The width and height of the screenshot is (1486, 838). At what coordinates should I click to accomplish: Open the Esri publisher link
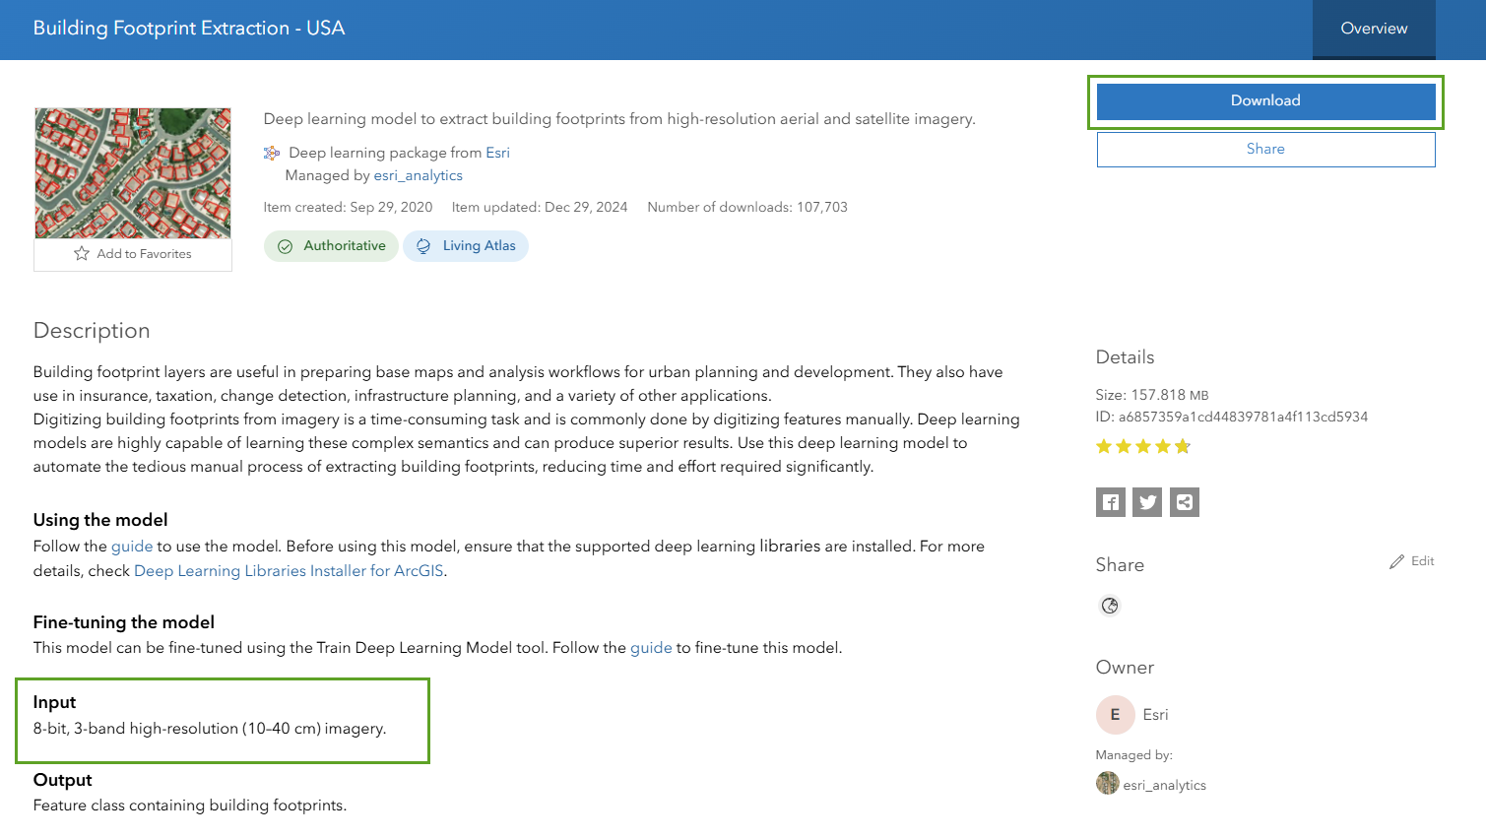(x=497, y=153)
